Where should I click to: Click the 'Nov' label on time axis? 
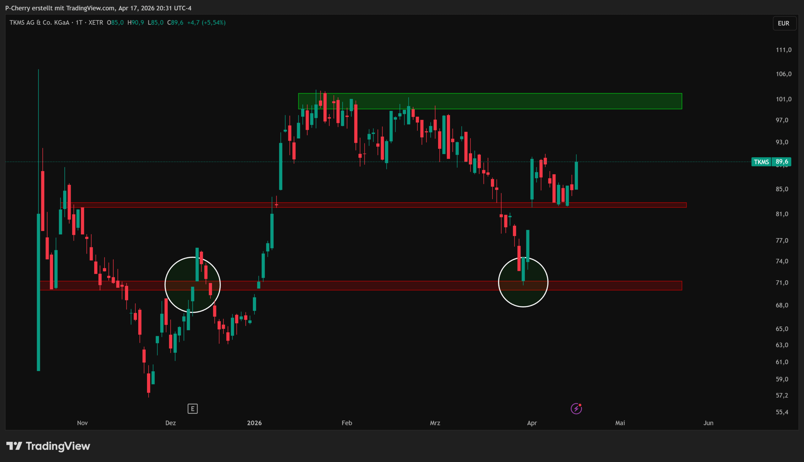[82, 423]
